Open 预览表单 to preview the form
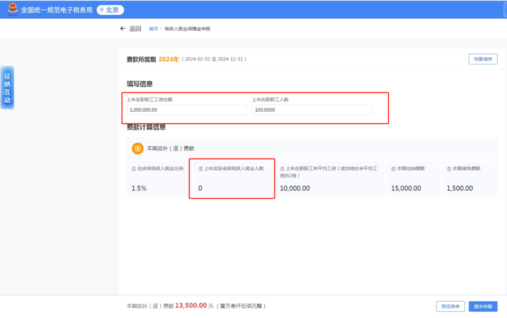This screenshot has width=507, height=318. point(450,306)
